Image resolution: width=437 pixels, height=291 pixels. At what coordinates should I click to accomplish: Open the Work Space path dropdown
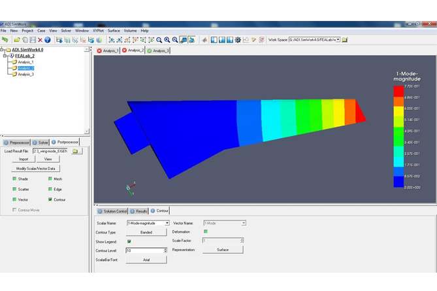(338, 40)
